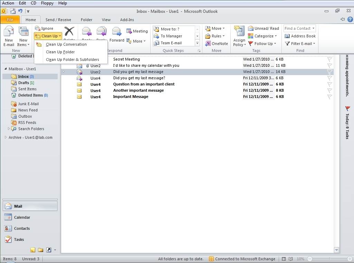Open the OneNote tool in the Move group
Viewport: 354px width, 263px height.
click(216, 43)
